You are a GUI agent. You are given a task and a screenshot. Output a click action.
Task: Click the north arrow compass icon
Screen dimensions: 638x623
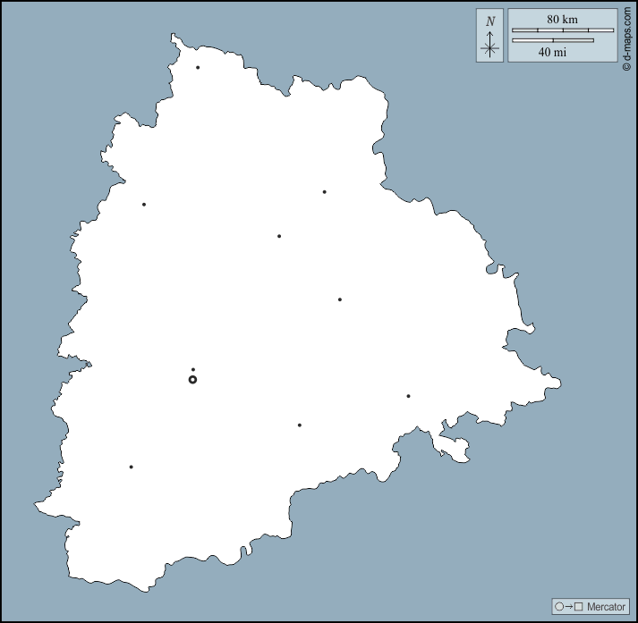(489, 45)
